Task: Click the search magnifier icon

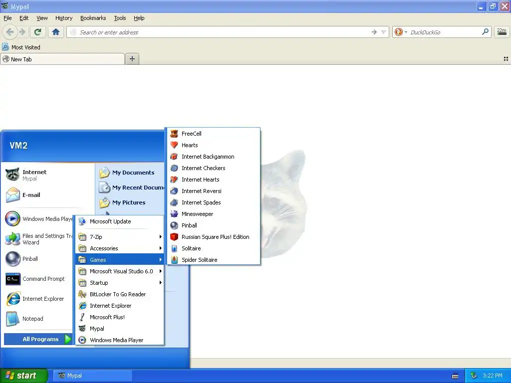Action: pos(485,32)
